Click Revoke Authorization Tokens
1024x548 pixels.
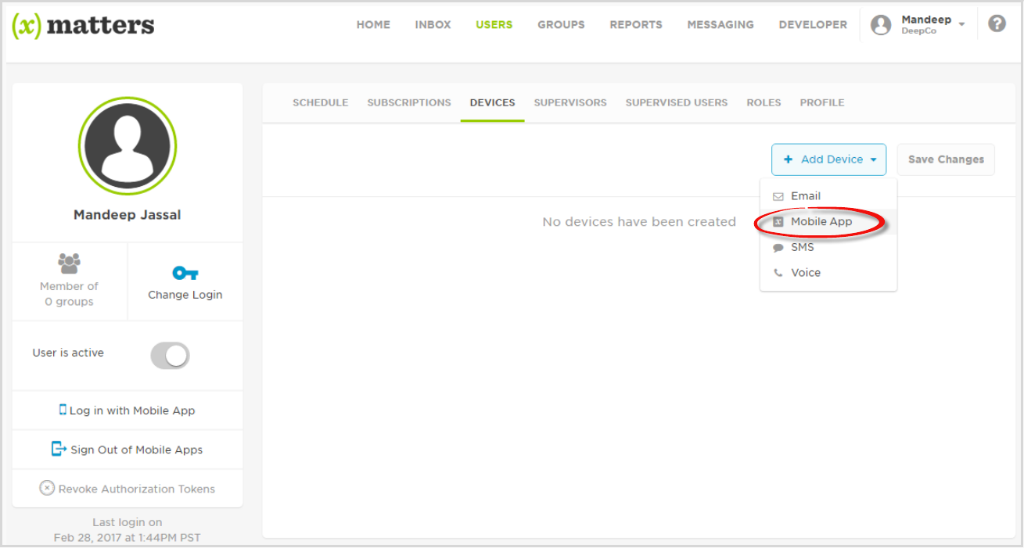[x=137, y=489]
